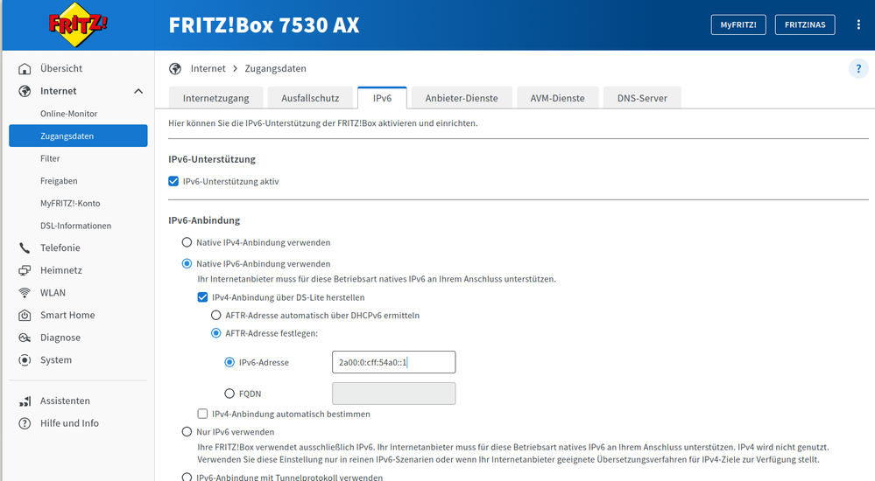Click the Internet globe icon in sidebar
The height and width of the screenshot is (481, 875).
(x=25, y=91)
